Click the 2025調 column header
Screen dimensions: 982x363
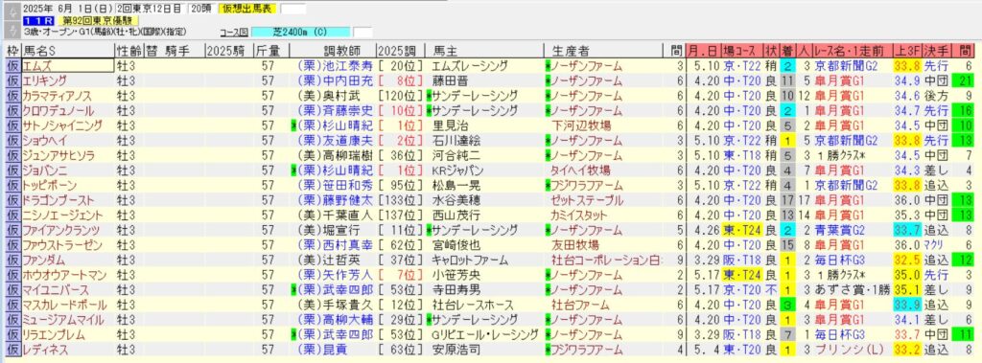[x=399, y=51]
